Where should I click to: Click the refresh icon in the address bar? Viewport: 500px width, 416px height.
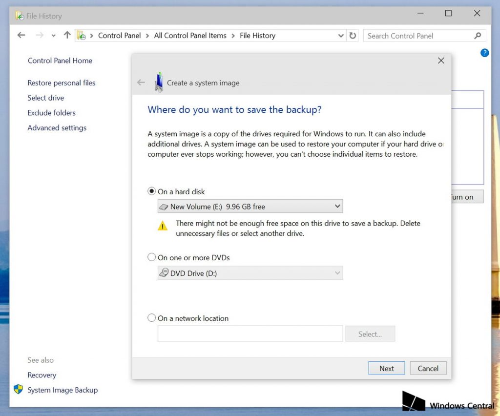(353, 35)
